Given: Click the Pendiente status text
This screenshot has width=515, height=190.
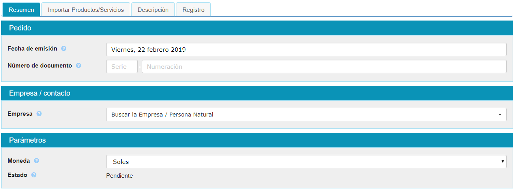Looking at the screenshot, I should [120, 176].
